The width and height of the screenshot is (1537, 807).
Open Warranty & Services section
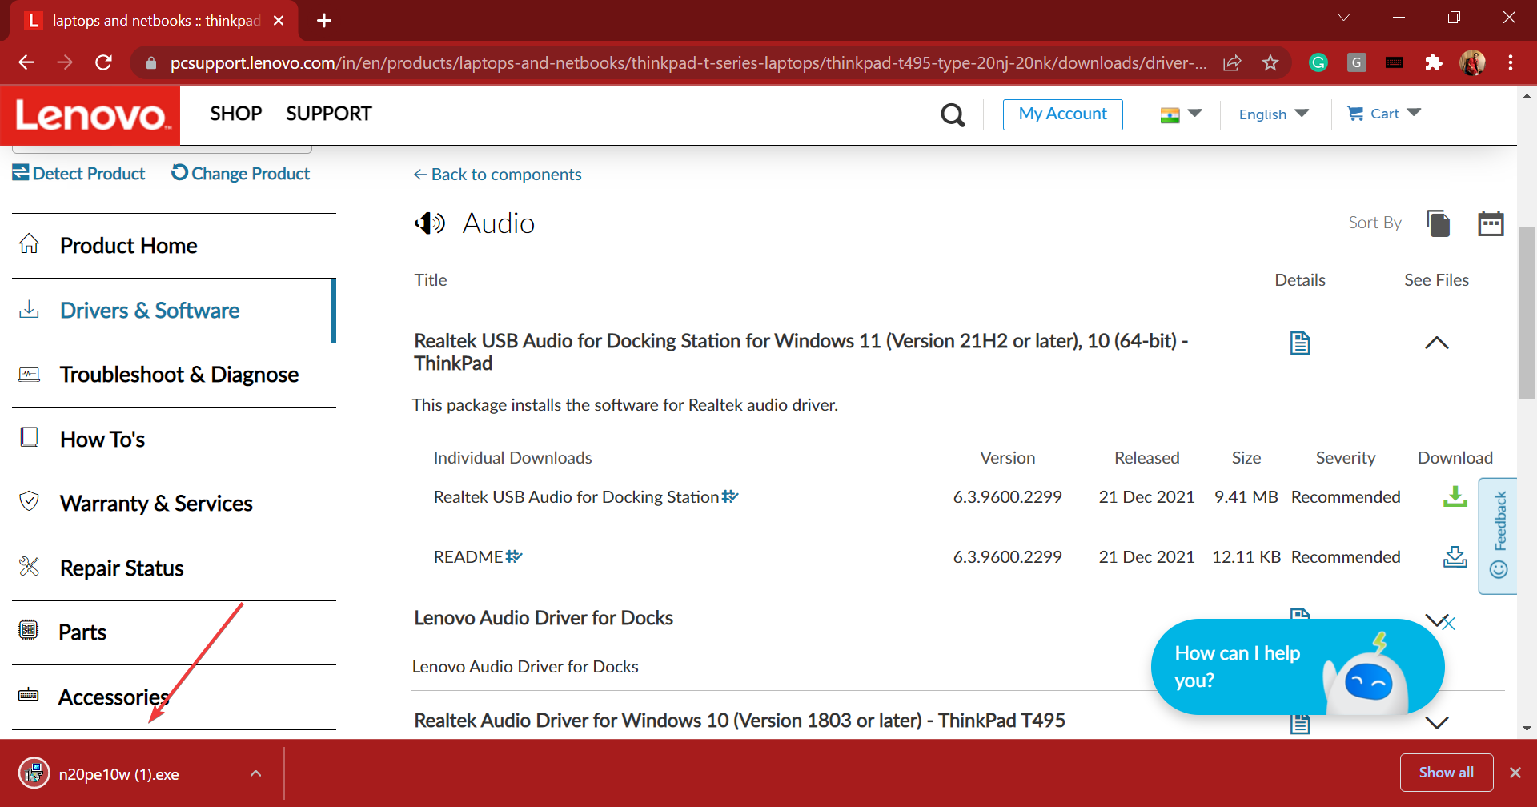[174, 504]
